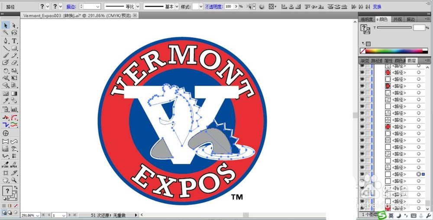Open the 等比 width profile dropdown
433x220 pixels.
point(138,6)
